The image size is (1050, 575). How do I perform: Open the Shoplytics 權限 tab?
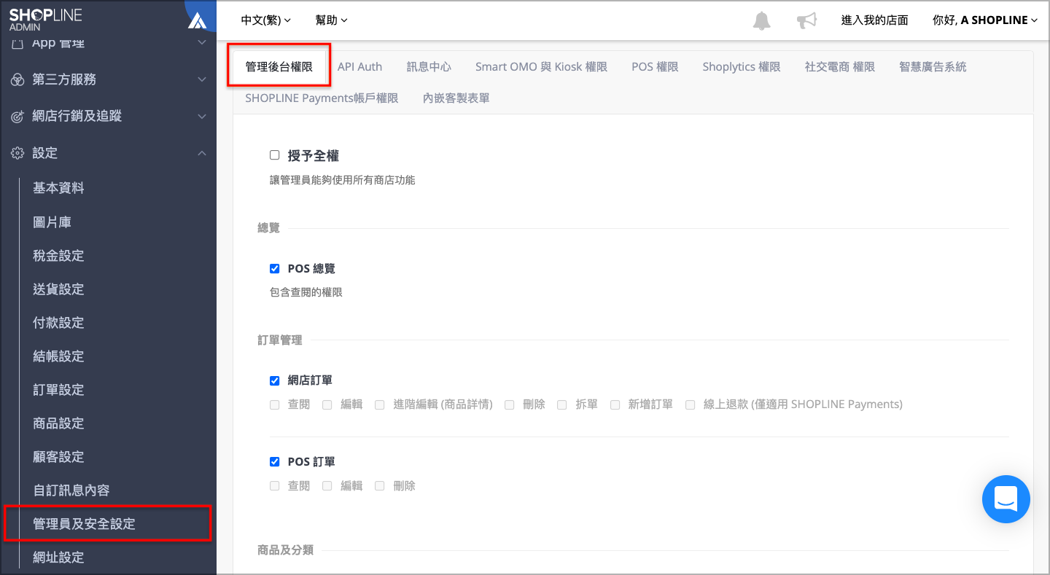pos(742,66)
